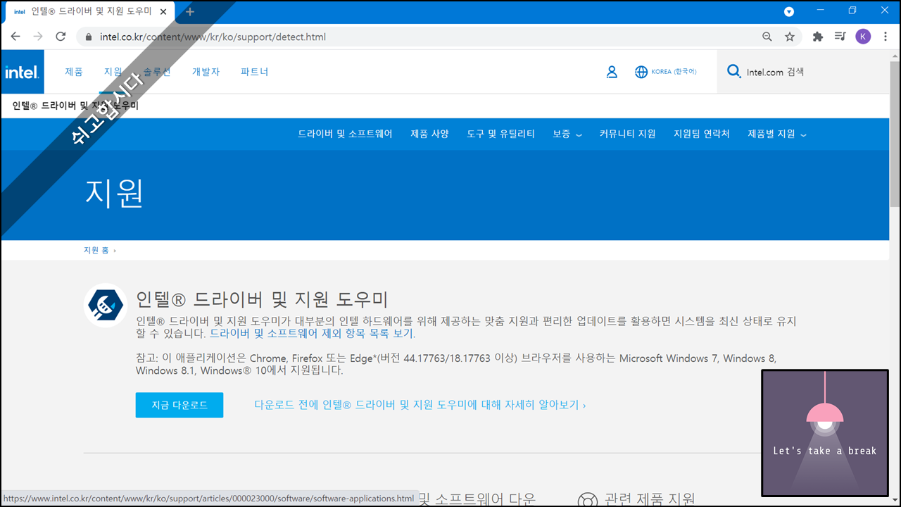The width and height of the screenshot is (901, 507).
Task: Open the 개발자 menu
Action: click(x=206, y=72)
